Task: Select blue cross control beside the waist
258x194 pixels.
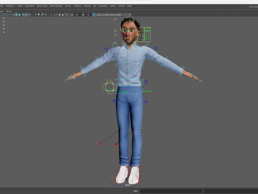Action: click(x=146, y=81)
